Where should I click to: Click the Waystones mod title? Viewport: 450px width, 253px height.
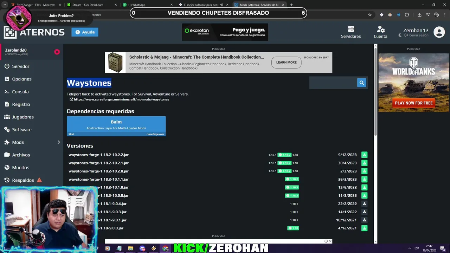click(x=89, y=83)
